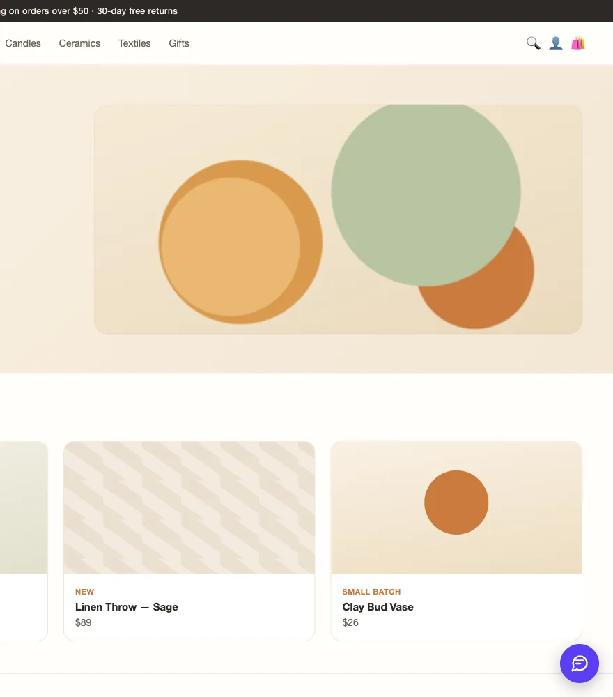This screenshot has height=697, width=613.
Task: Click the layered golden circle in hero banner
Action: [240, 242]
